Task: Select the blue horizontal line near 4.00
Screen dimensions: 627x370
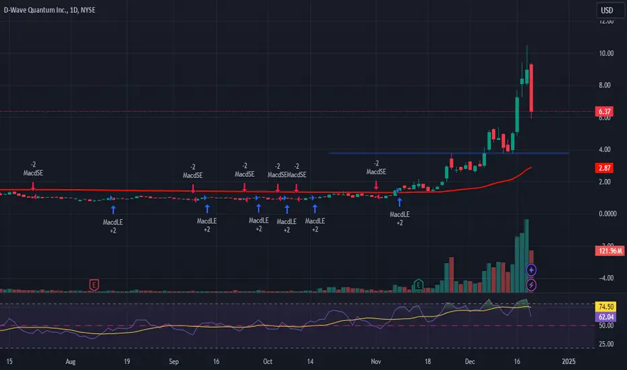Action: [x=448, y=153]
